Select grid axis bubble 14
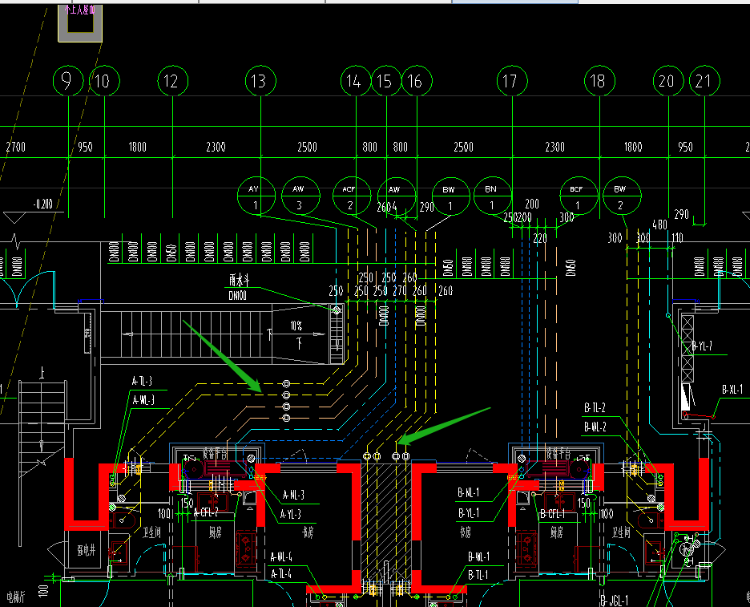Screen dimensions: 750x607 (x=356, y=81)
